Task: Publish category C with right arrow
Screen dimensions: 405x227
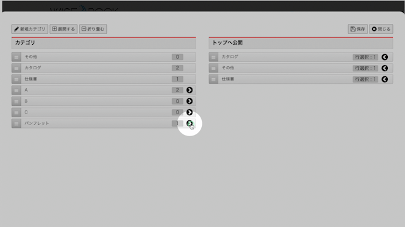Action: click(x=189, y=112)
